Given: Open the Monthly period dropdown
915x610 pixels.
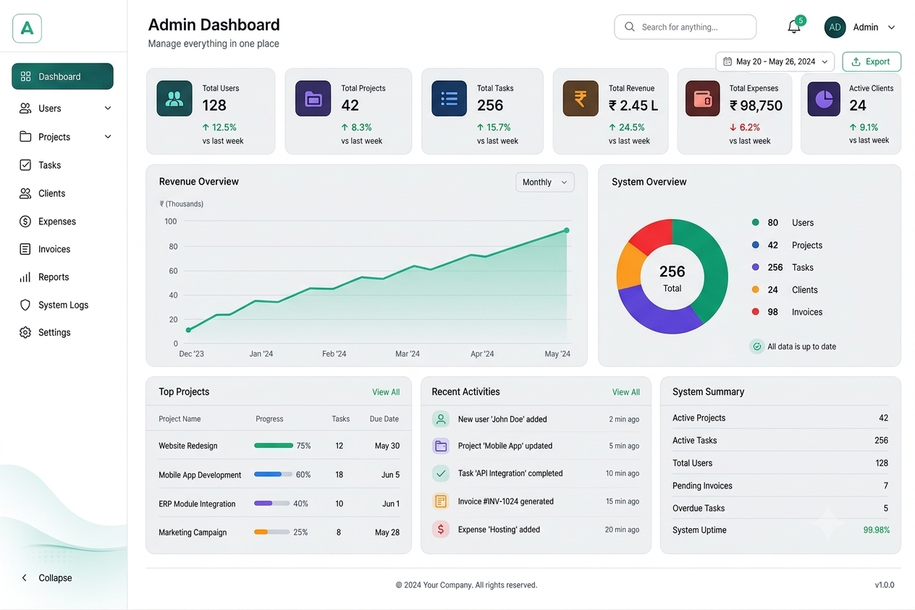Looking at the screenshot, I should [544, 182].
